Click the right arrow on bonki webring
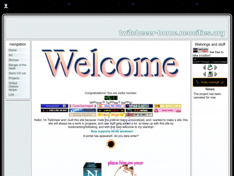 (x=222, y=82)
